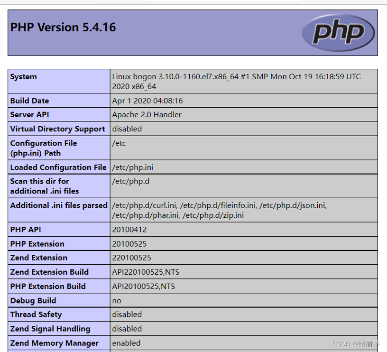Select the 'API20100525,NTS' value
This screenshot has height=352, width=387.
143,287
